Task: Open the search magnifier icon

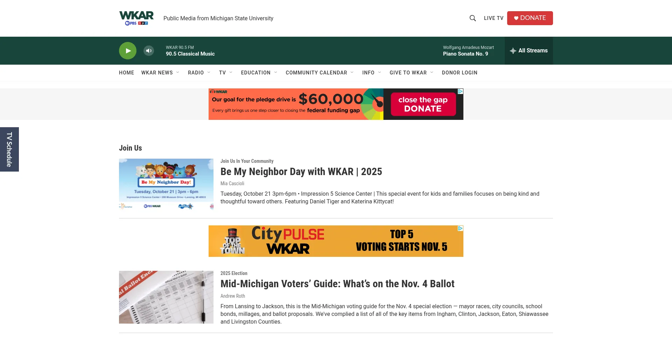Action: click(x=472, y=18)
